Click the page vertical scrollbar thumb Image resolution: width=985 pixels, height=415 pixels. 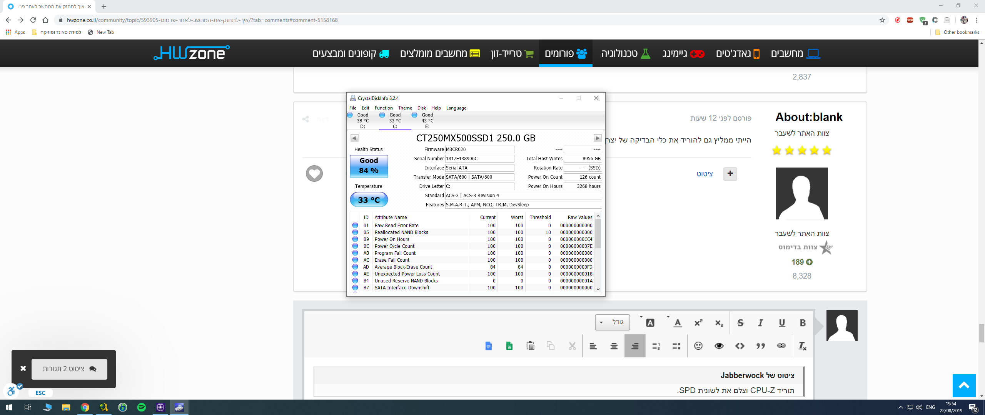[x=982, y=333]
